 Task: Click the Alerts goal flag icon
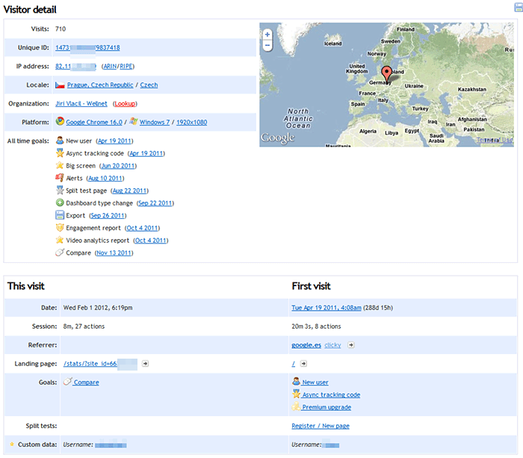tap(60, 178)
